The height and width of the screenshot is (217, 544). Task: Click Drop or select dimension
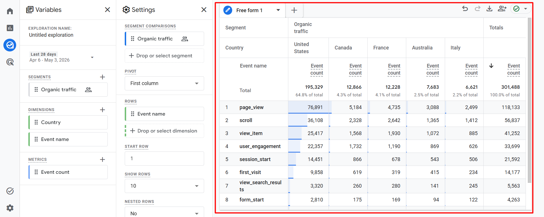coord(164,131)
